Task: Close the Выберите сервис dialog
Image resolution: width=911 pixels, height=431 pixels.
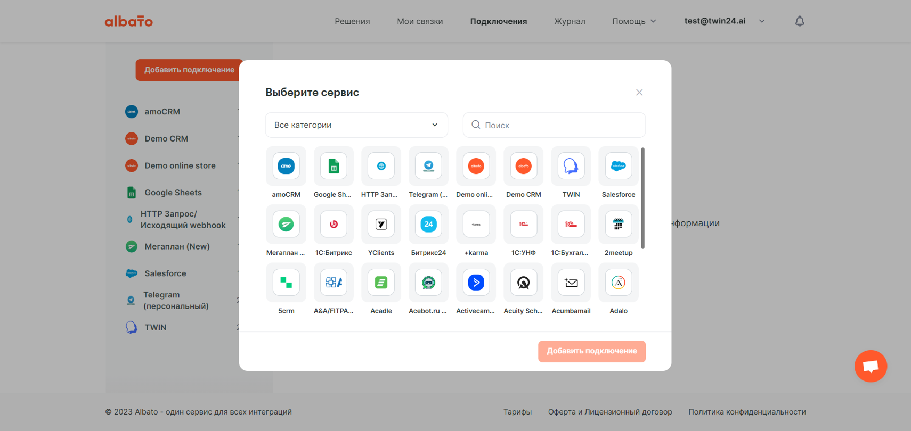Action: [x=639, y=93]
